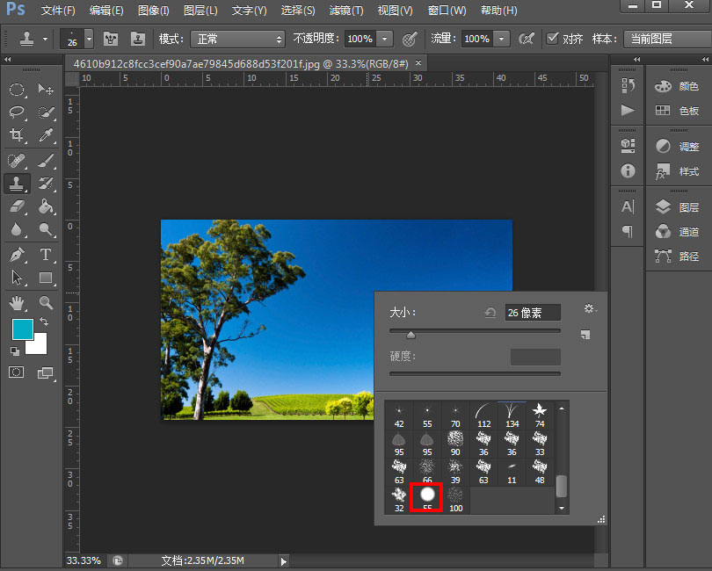Screen dimensions: 712x571
Task: Select the Paint Bucket tool
Action: 46,206
